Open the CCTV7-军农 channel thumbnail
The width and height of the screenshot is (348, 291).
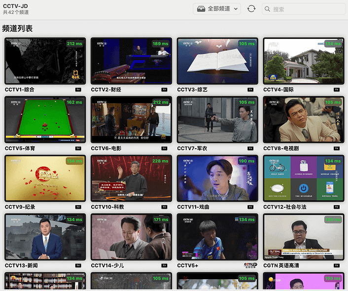[217, 120]
